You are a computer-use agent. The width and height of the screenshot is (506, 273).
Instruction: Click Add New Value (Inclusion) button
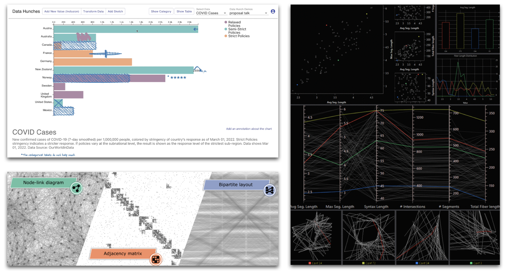pyautogui.click(x=62, y=11)
